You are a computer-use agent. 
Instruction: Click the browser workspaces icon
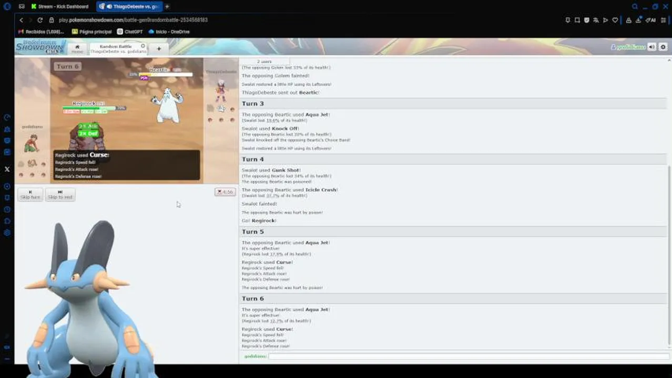(x=22, y=6)
